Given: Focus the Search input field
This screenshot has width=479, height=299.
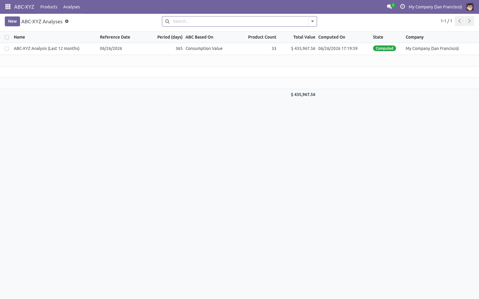Looking at the screenshot, I should coord(239,21).
